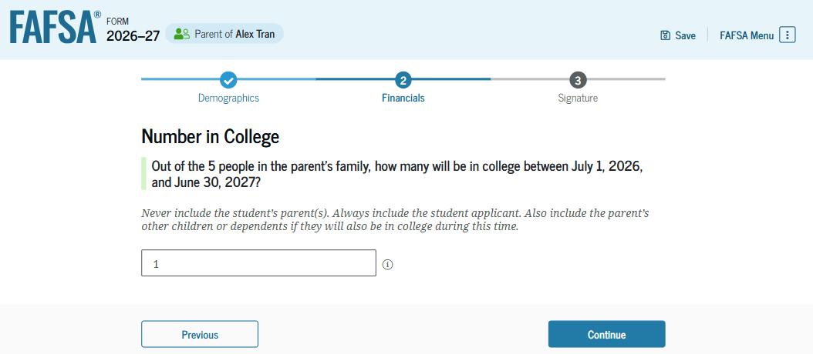The width and height of the screenshot is (813, 354).
Task: Click the Number in College heading
Action: pos(210,137)
